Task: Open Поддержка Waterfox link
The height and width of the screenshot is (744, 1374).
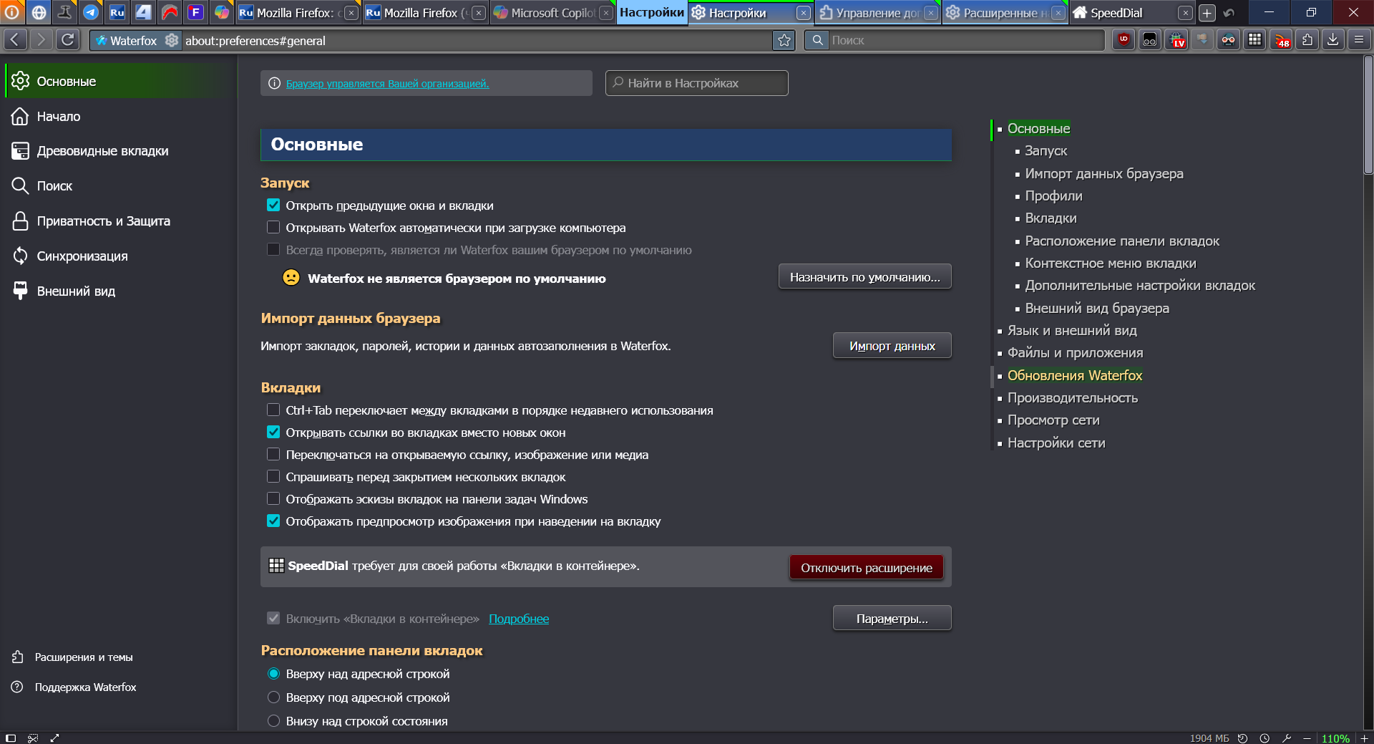Action: 85,687
